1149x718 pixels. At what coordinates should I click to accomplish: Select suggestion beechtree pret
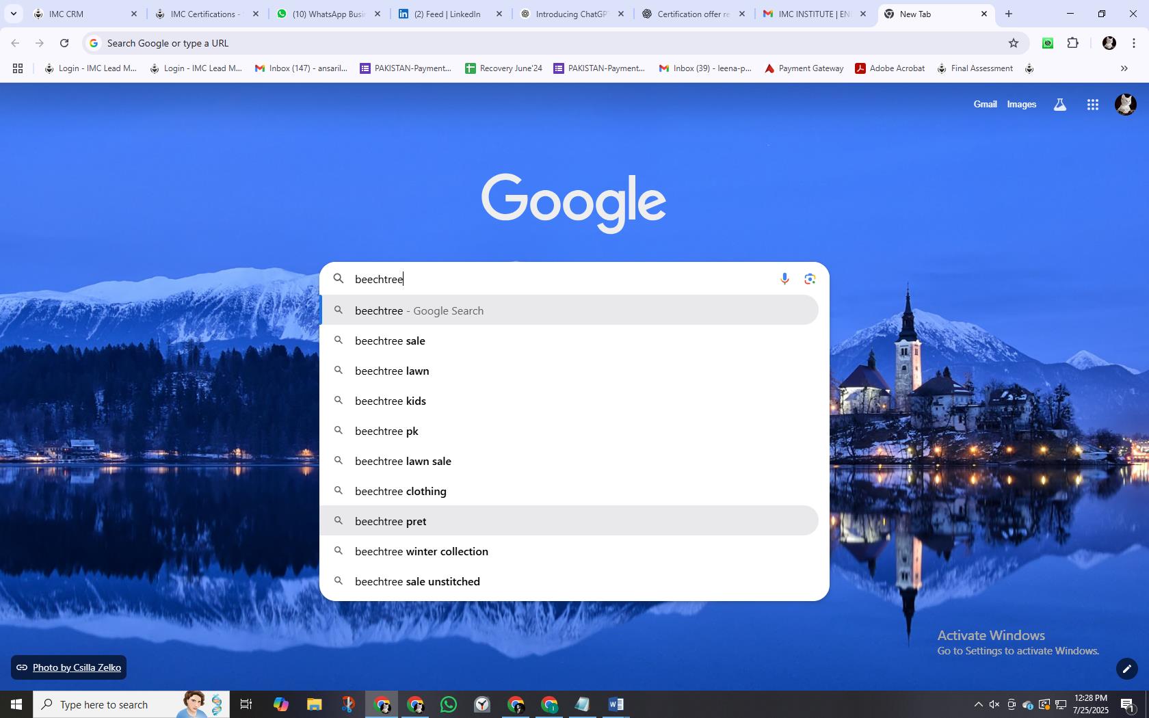[569, 521]
